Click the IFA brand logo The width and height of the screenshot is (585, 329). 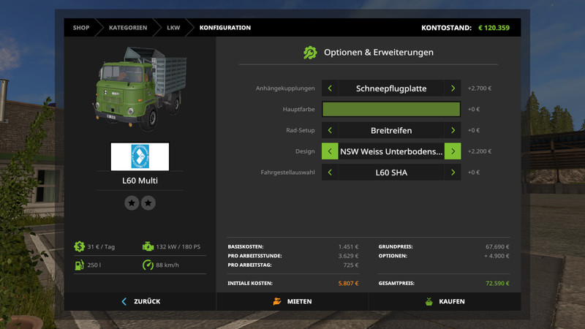click(140, 156)
